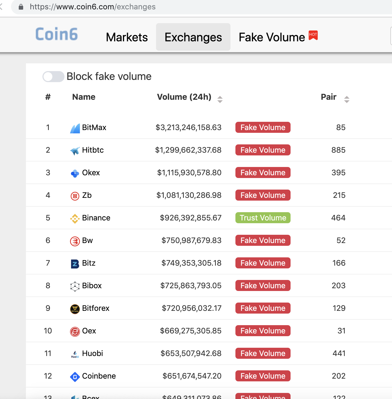
Task: Click Binance's green Trust Volume badge
Action: (x=263, y=218)
